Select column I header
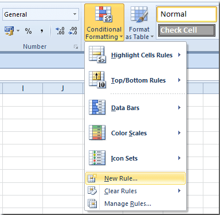This screenshot has height=215, width=220. tap(23, 88)
